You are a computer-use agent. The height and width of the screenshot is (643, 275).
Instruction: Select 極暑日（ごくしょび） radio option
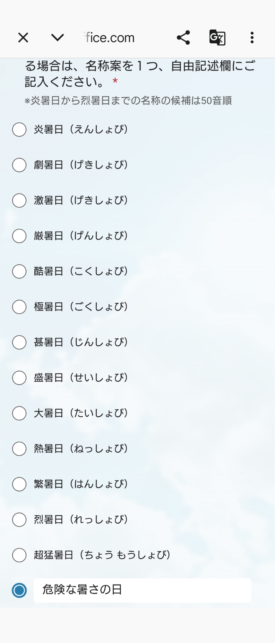coord(19,307)
